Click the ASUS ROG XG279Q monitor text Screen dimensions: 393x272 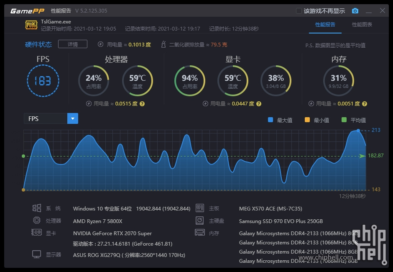(x=129, y=255)
